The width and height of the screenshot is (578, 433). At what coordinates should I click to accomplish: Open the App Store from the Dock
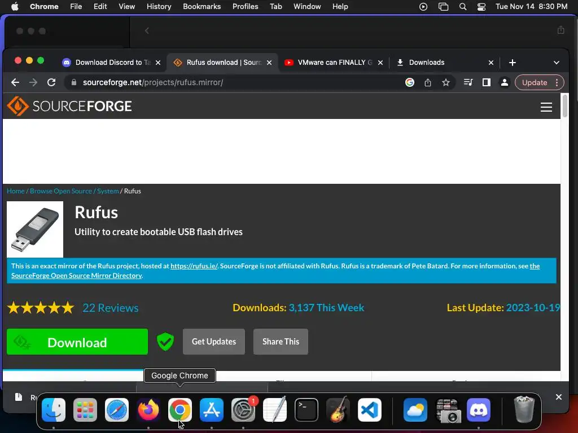[x=212, y=410]
